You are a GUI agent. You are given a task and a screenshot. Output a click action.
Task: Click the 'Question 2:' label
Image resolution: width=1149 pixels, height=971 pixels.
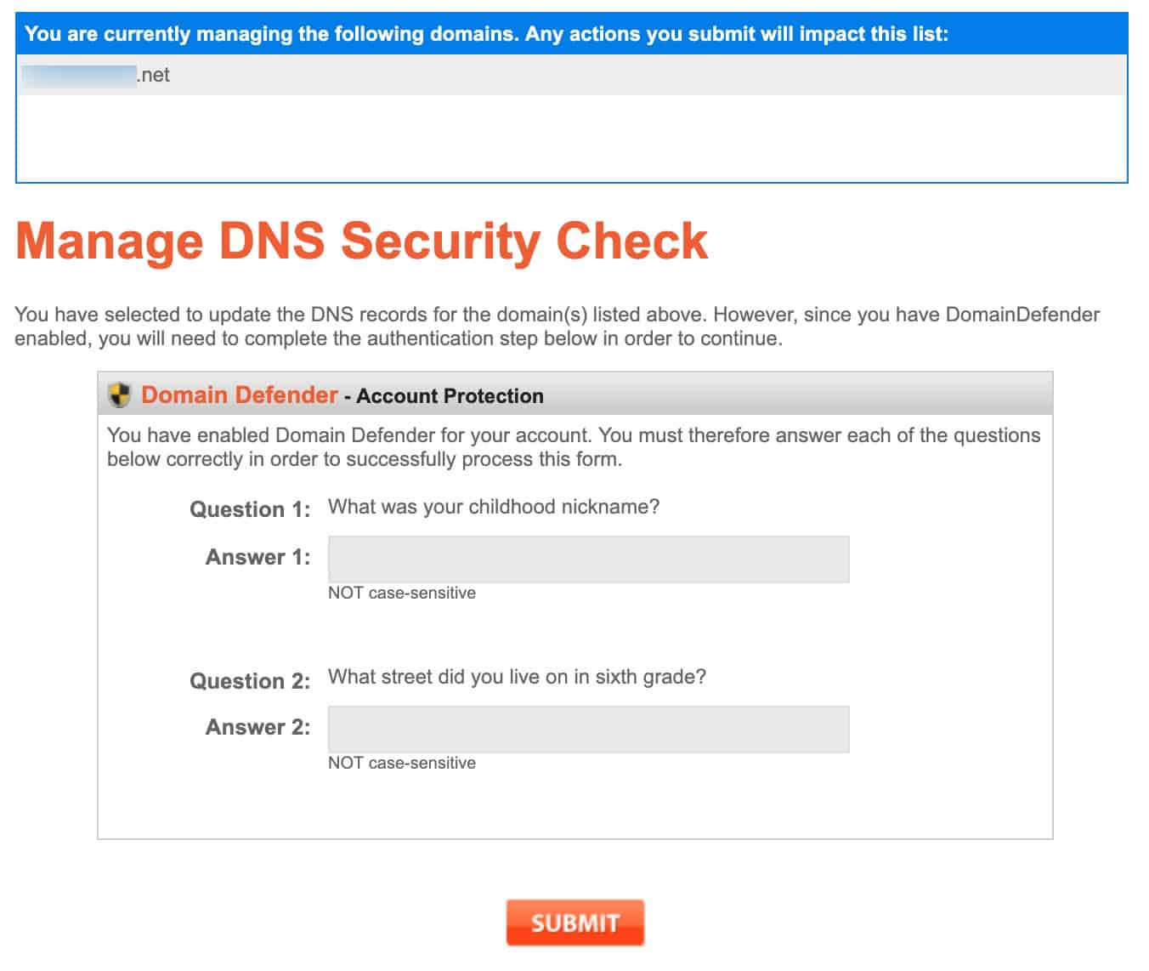tap(250, 681)
